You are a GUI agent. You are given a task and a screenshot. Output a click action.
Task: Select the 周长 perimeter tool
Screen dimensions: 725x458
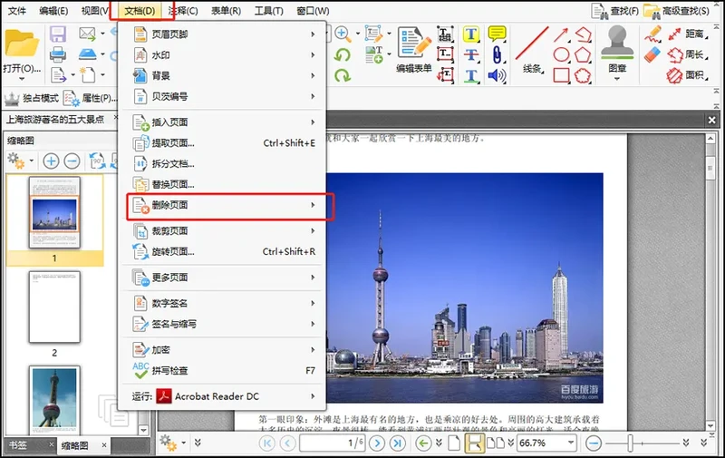coord(687,54)
